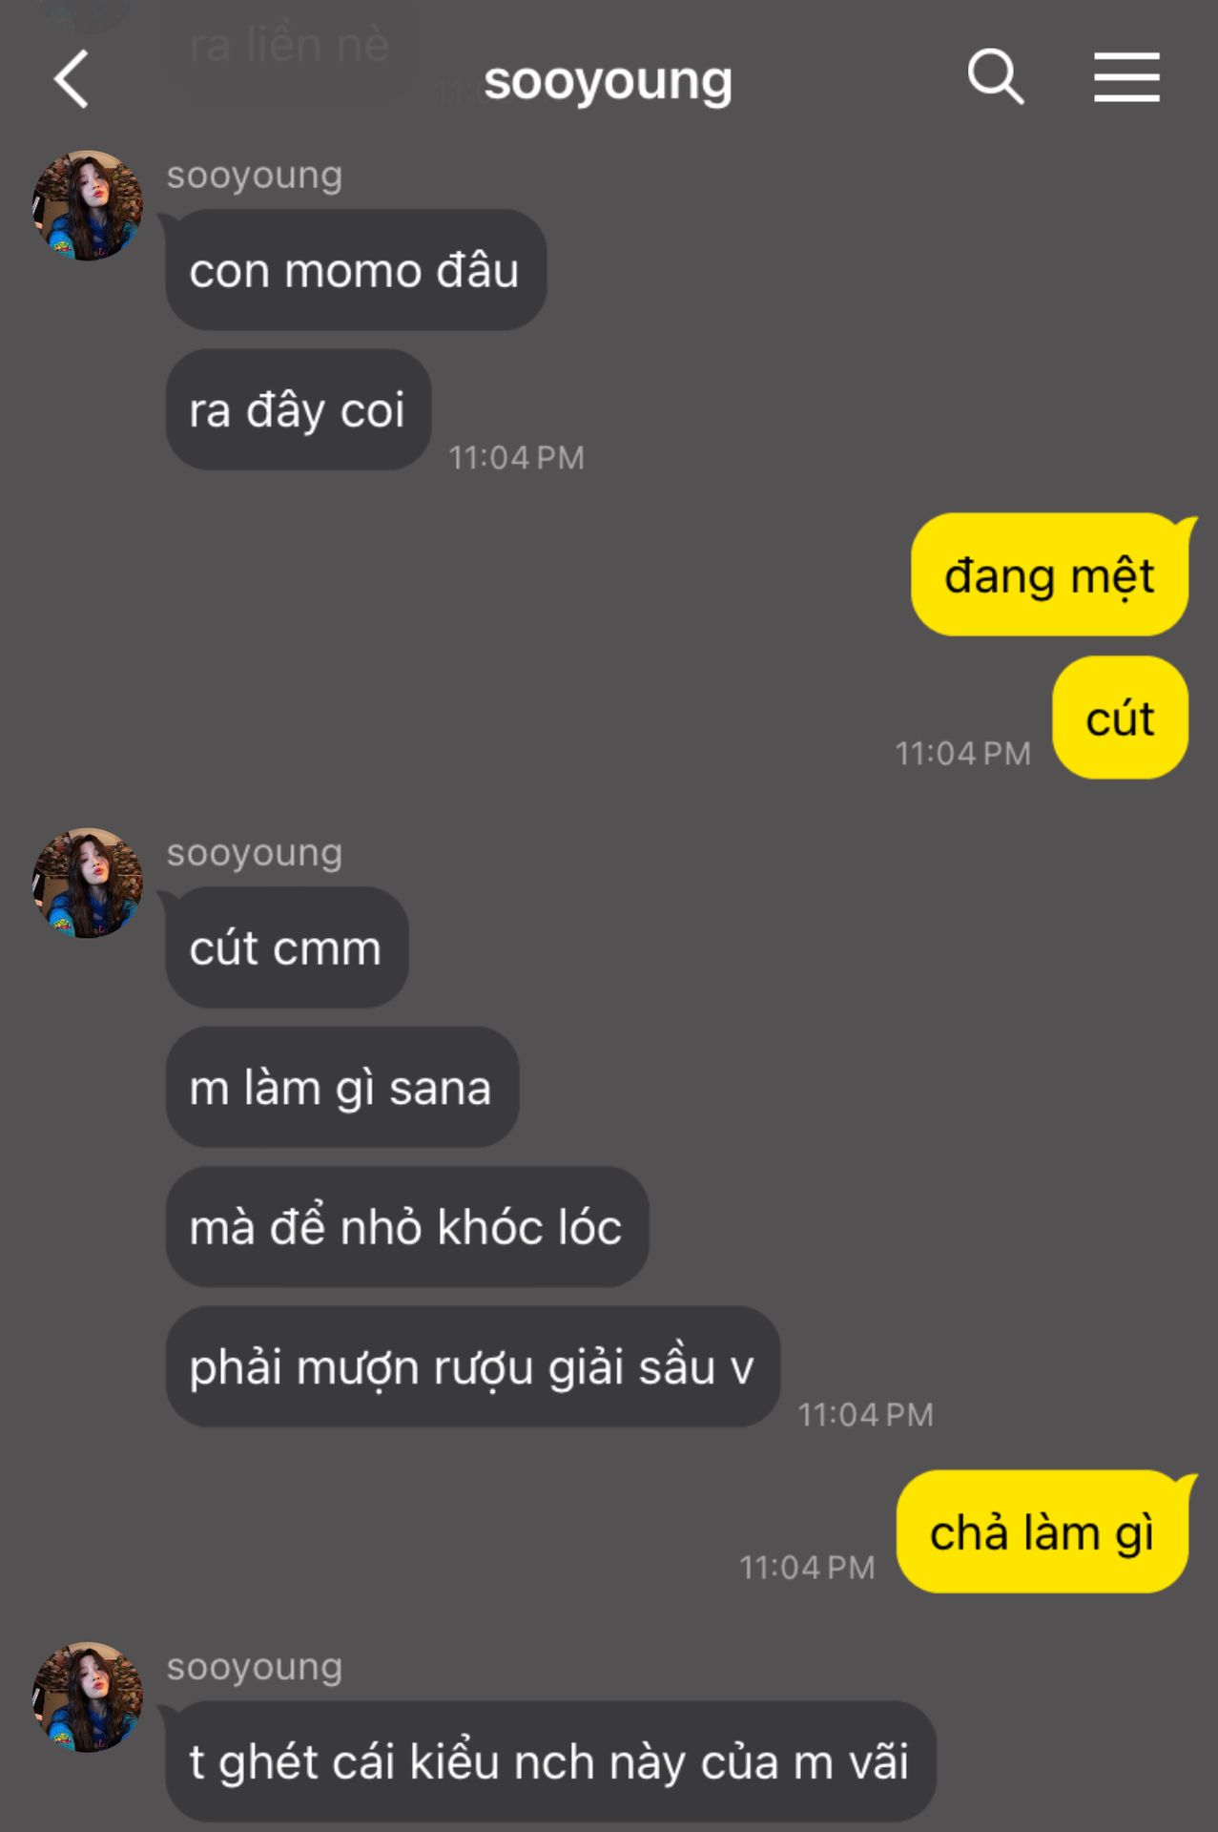Tap sooyoung's avatar beside 'cút cmm'
Screen dimensions: 1218x1832
[x=88, y=883]
